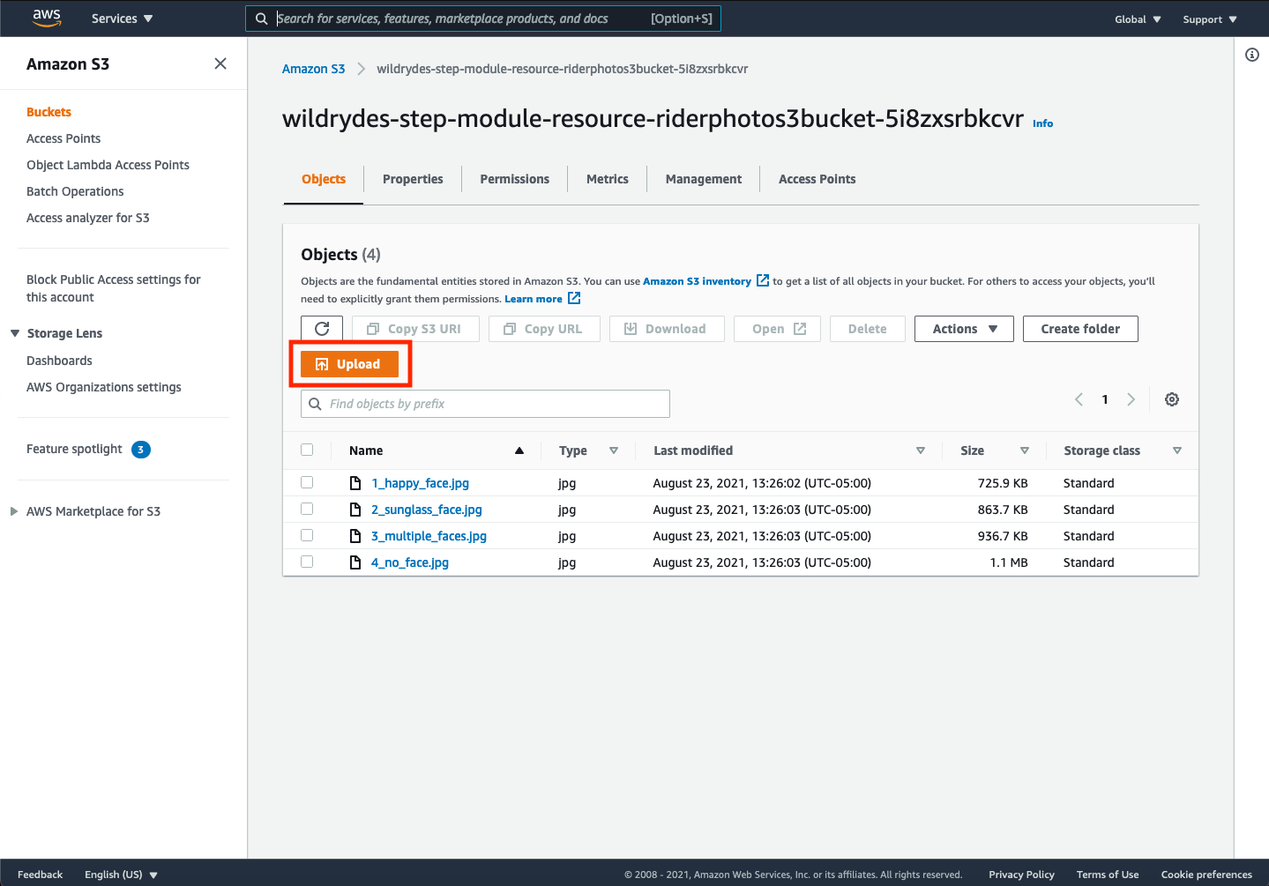Open the Services dropdown menu
The height and width of the screenshot is (886, 1269).
pos(122,19)
